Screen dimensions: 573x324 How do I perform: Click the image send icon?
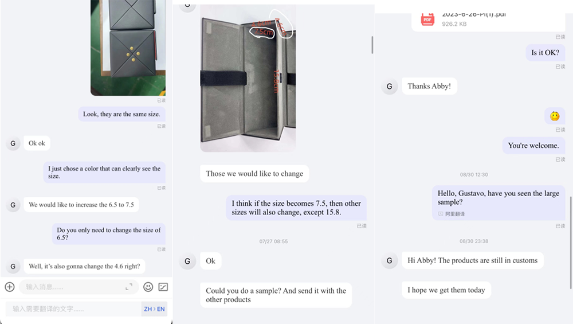coord(163,287)
